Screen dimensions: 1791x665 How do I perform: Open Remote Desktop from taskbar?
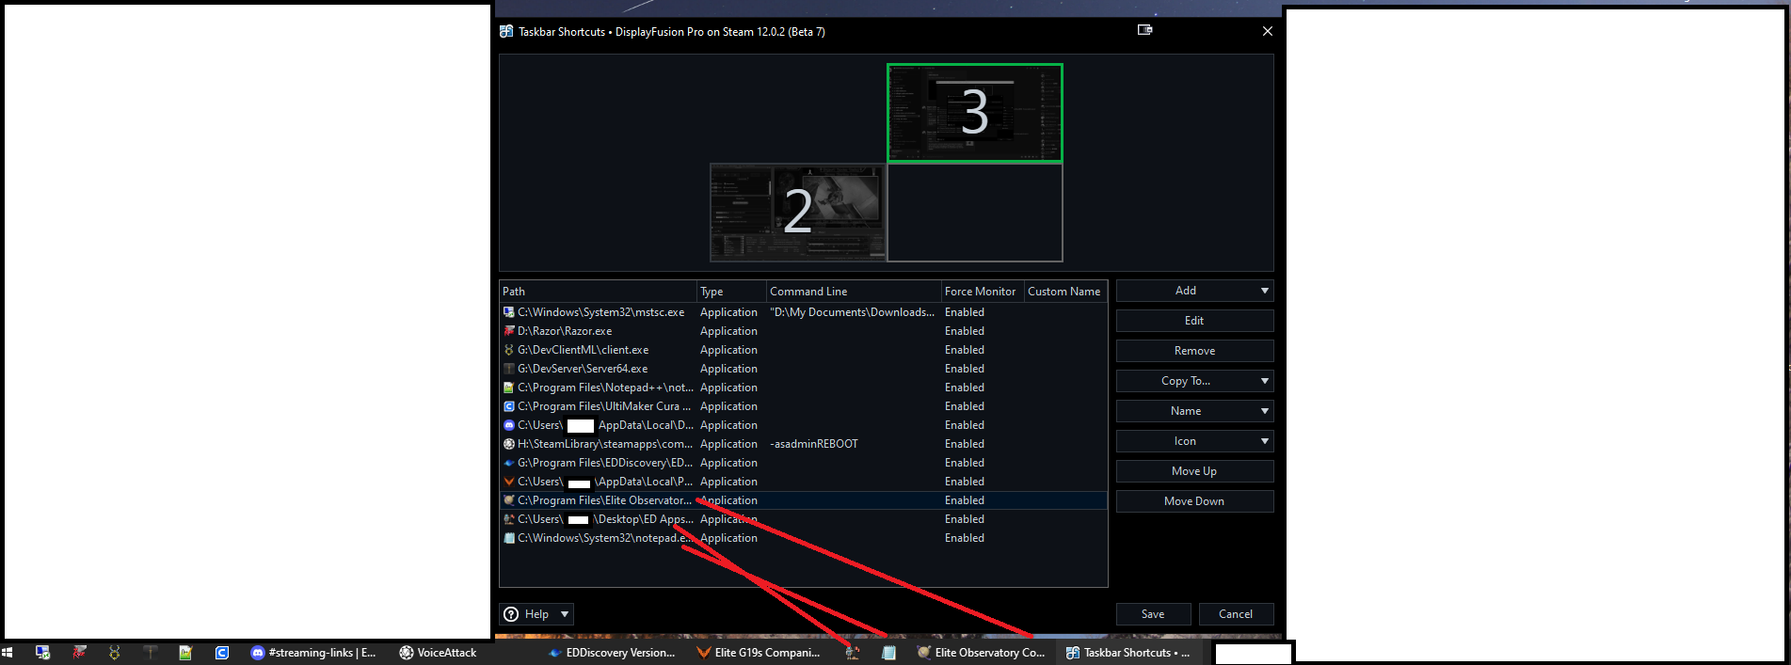click(42, 652)
